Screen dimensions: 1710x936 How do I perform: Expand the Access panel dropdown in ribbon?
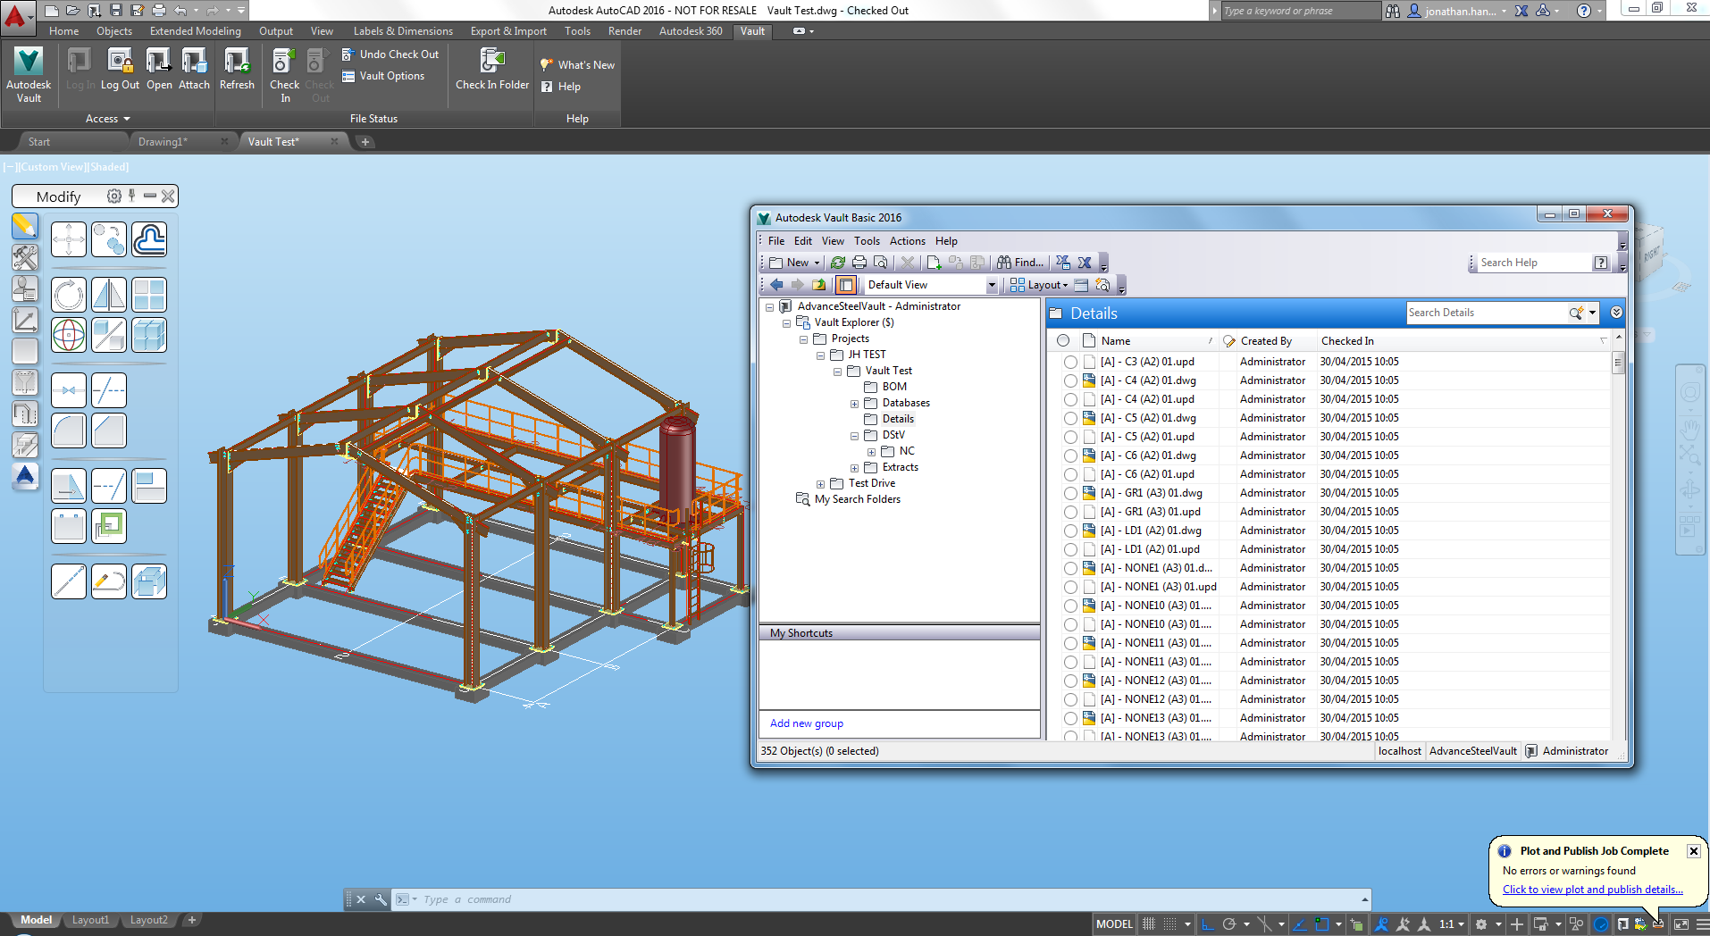coord(108,119)
